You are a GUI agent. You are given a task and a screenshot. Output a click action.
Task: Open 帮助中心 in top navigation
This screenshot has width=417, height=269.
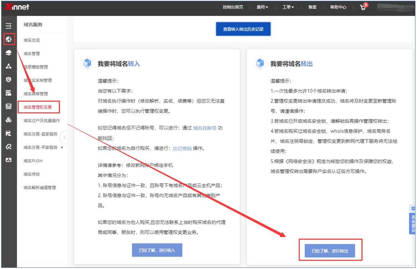pyautogui.click(x=338, y=7)
